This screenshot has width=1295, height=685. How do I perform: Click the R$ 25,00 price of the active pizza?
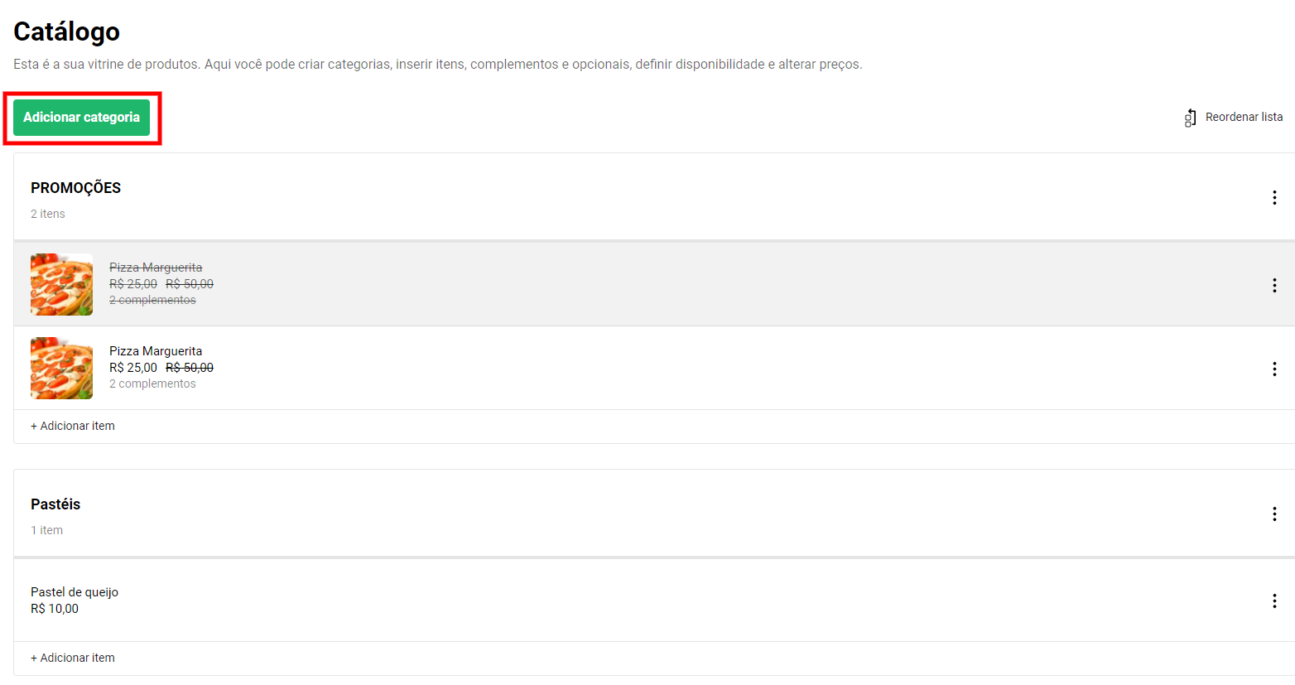click(133, 368)
